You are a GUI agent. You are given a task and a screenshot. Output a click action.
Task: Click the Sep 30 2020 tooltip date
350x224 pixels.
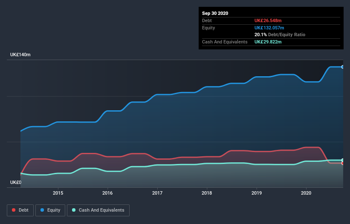click(x=215, y=13)
